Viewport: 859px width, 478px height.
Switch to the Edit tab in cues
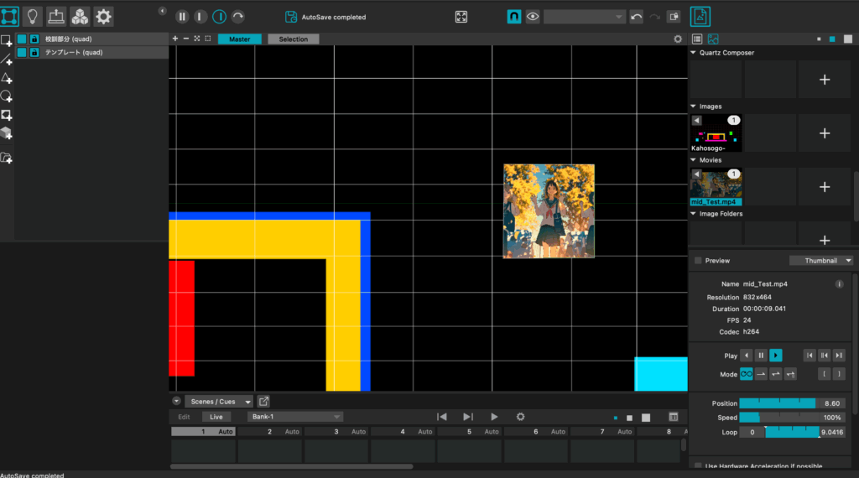[x=184, y=417]
